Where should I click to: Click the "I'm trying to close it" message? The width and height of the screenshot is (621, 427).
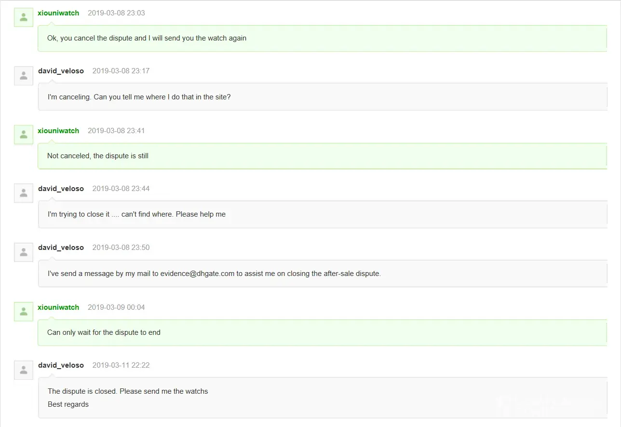136,214
